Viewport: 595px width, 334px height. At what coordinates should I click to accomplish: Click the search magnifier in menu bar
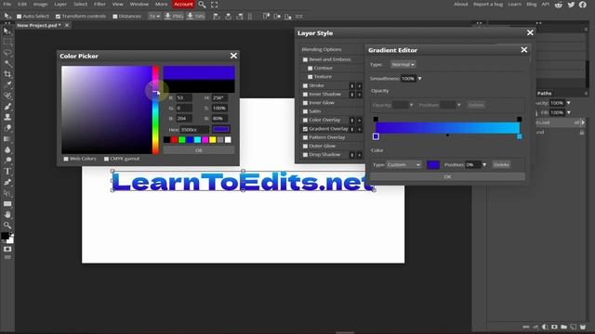point(202,5)
